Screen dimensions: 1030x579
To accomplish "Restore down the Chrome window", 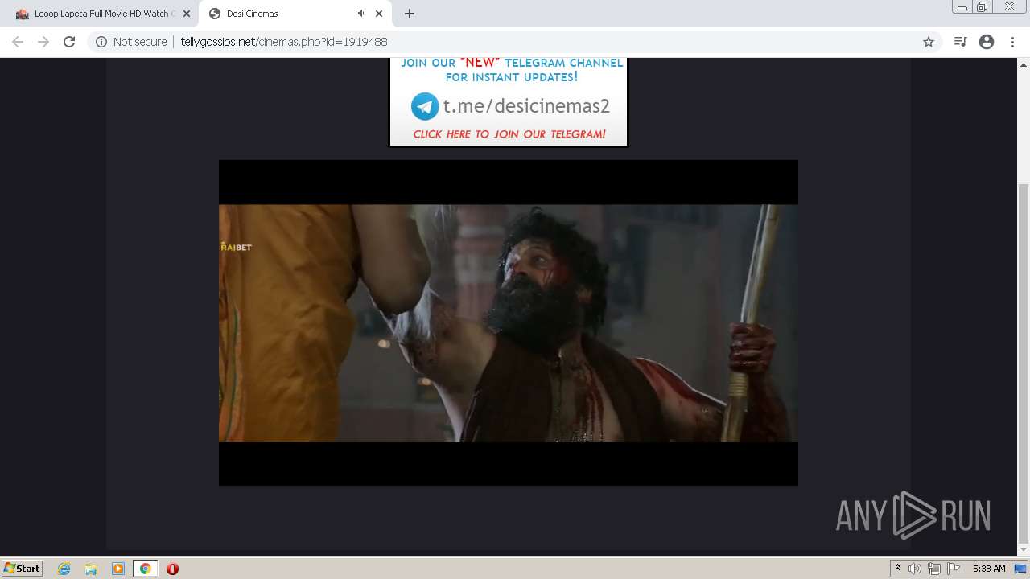I will coord(983,7).
